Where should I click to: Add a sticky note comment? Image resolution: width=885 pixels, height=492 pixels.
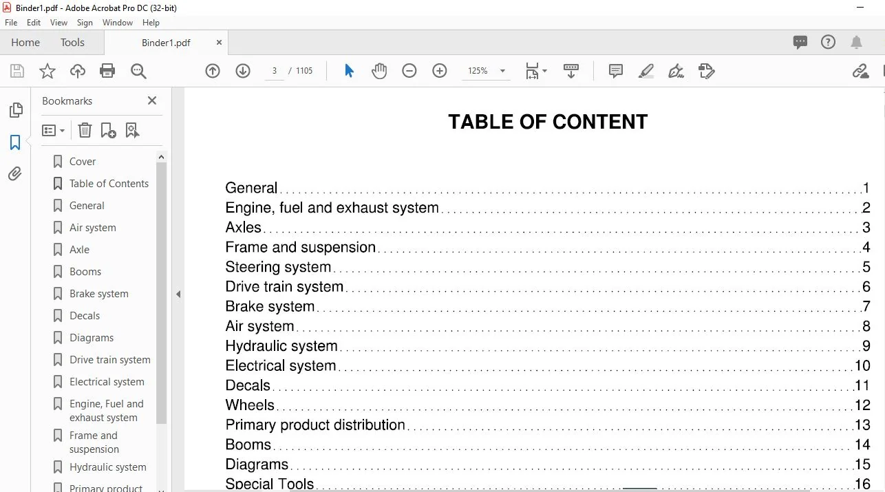pos(616,71)
